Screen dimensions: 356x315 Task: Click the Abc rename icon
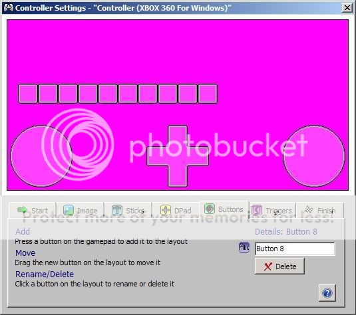click(x=244, y=247)
